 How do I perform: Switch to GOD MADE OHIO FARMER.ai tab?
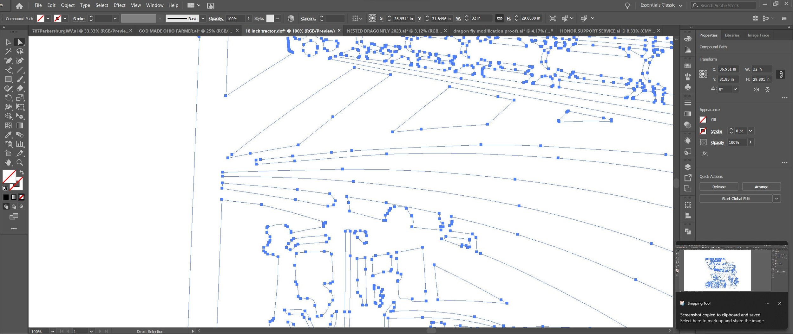(185, 31)
